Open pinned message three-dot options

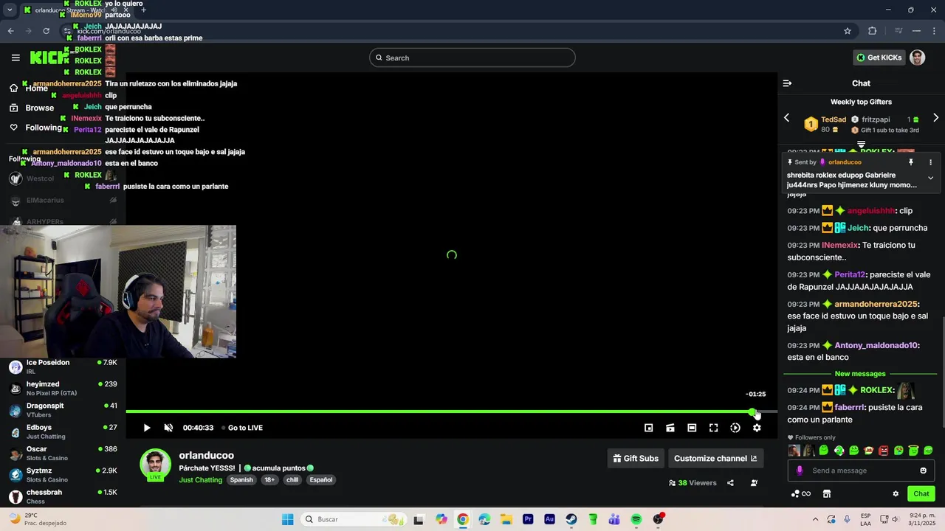[930, 162]
